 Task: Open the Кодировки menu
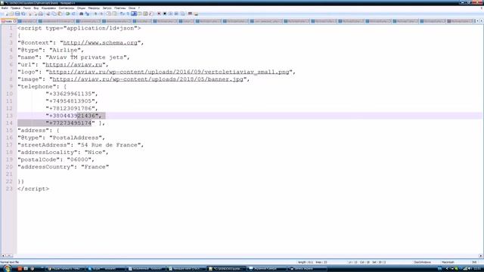tap(48, 8)
